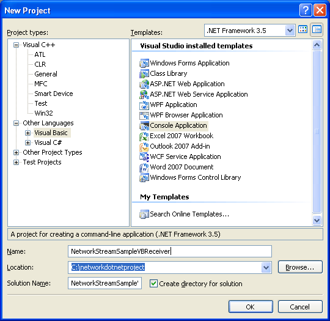Image resolution: width=330 pixels, height=321 pixels.
Task: Close the New Project dialog
Action: (320, 10)
